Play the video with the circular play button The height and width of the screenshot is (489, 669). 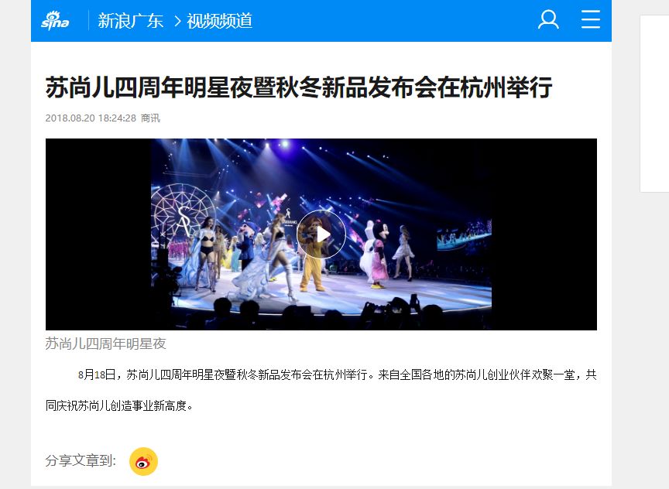[x=321, y=234]
